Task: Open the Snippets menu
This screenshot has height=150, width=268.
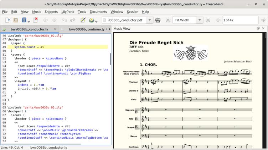Action: click(51, 12)
